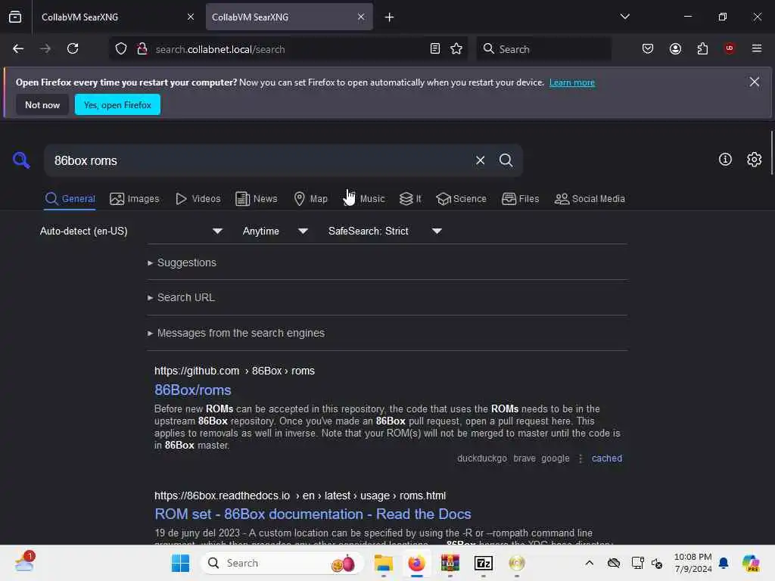Click the 86box.readthedocs.io result URL
The image size is (775, 581).
(x=300, y=496)
